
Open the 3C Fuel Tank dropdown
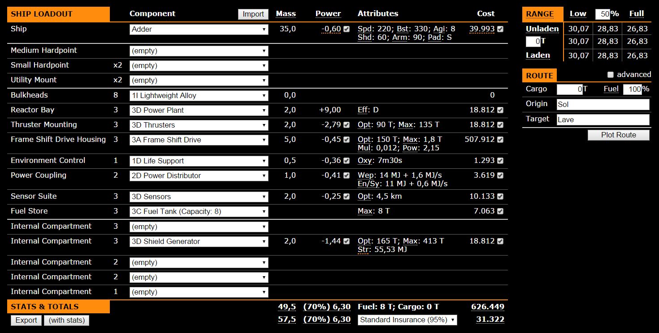(x=199, y=212)
